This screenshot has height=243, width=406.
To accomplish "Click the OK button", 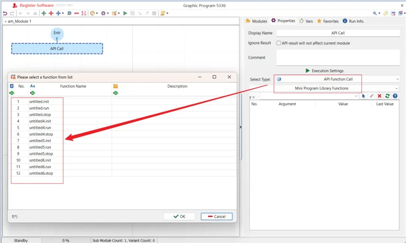I will tap(179, 216).
